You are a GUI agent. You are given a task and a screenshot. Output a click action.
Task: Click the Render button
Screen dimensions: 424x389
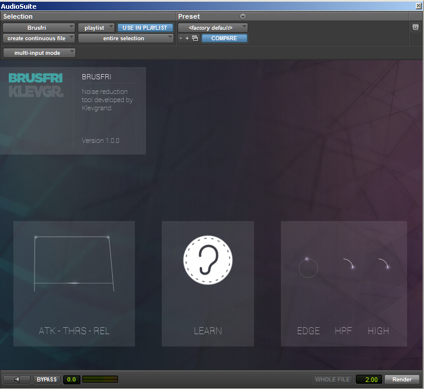(x=402, y=379)
